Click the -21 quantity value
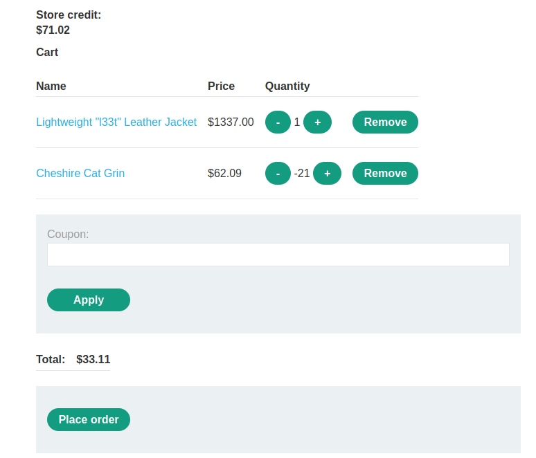536x458 pixels. coord(302,173)
